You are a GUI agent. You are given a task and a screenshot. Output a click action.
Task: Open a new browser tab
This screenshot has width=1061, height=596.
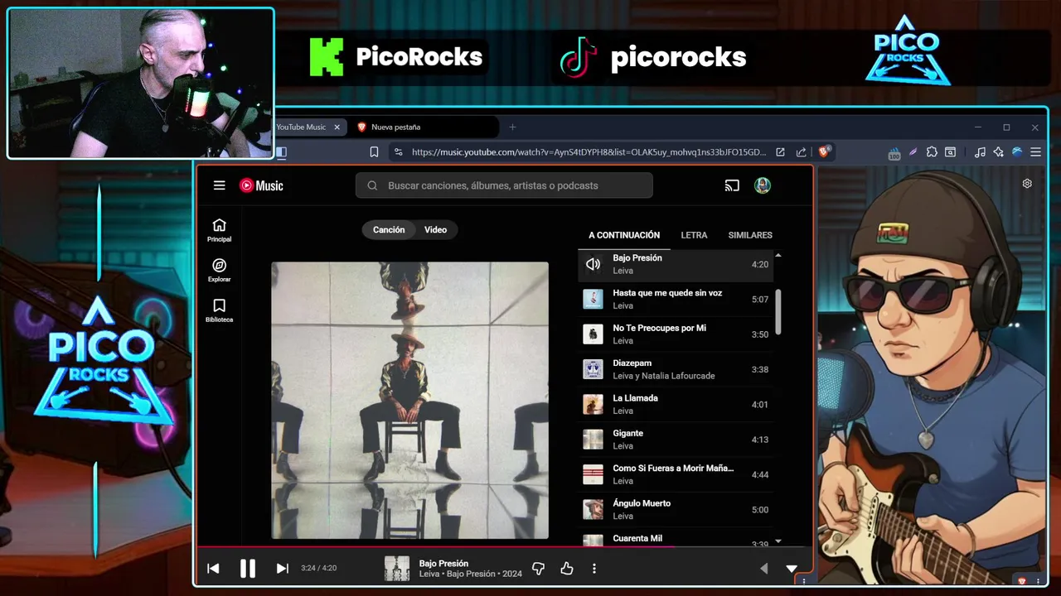click(512, 127)
